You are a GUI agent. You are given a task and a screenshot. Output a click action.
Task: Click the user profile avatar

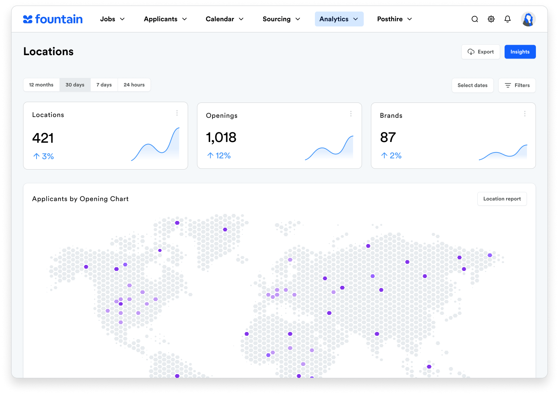[x=528, y=19]
